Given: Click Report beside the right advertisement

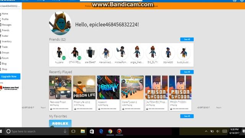Looking at the screenshot, I should (x=219, y=108).
